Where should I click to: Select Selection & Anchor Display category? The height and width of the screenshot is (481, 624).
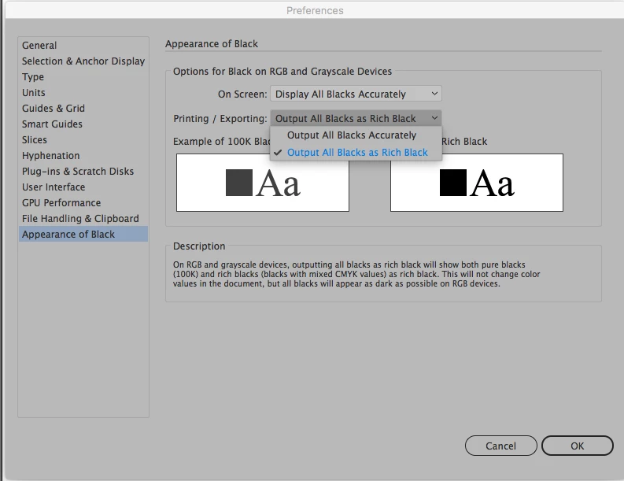point(83,61)
